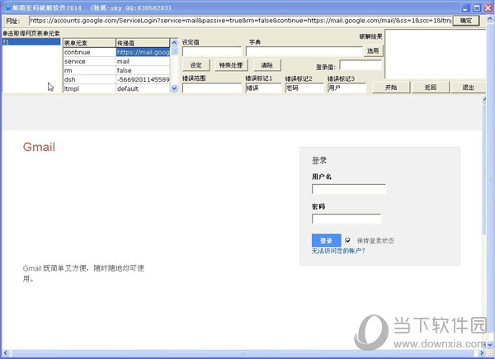Viewport: 495px width, 359px height.
Task: Click the 选用 dictionary select button
Action: pyautogui.click(x=373, y=50)
